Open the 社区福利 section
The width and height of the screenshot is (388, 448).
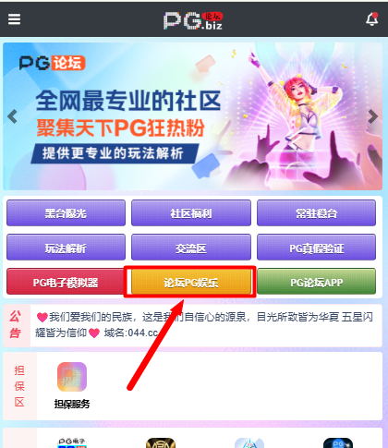(191, 213)
